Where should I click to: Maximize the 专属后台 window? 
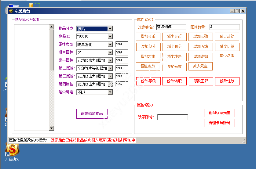[x=237, y=11]
